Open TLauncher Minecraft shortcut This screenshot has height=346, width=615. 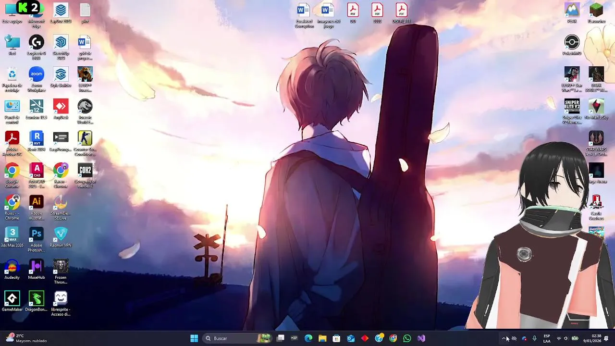click(596, 13)
